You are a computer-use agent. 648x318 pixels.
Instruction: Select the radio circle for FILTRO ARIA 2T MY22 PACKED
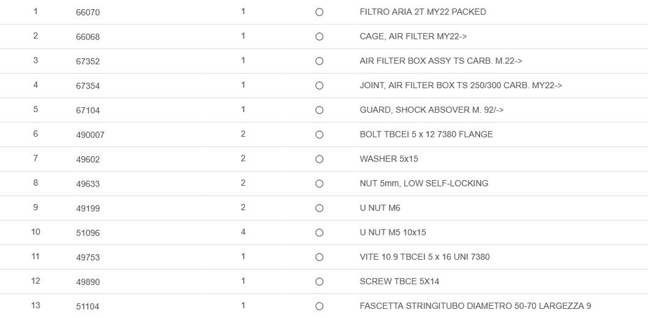click(x=319, y=12)
